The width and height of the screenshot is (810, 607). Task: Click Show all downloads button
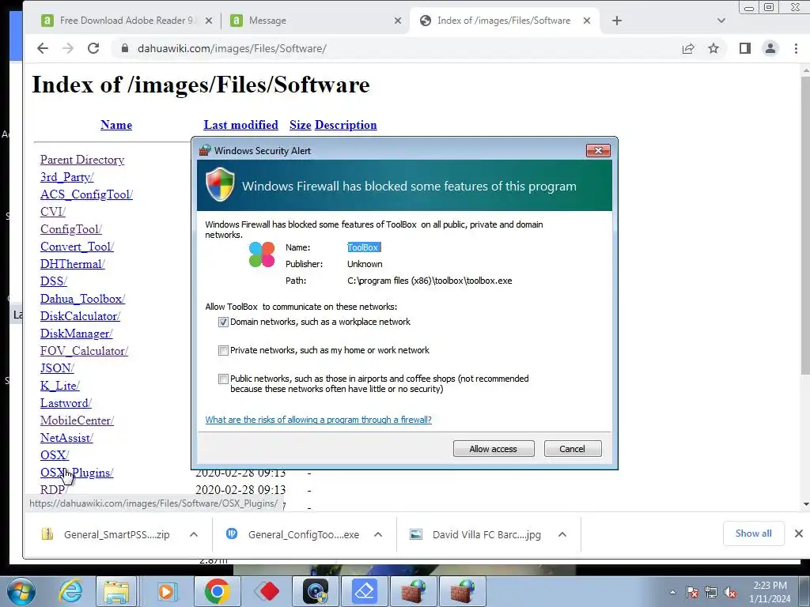(x=753, y=533)
